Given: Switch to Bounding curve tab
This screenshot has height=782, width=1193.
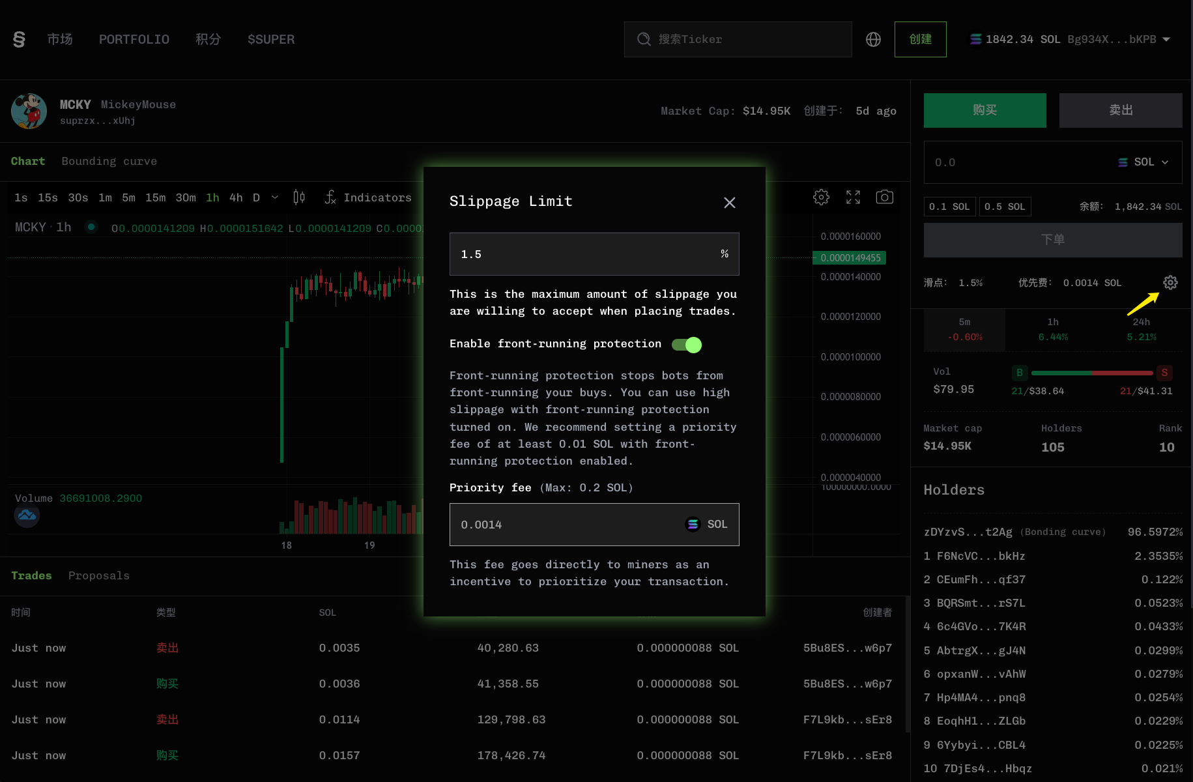Looking at the screenshot, I should tap(109, 161).
